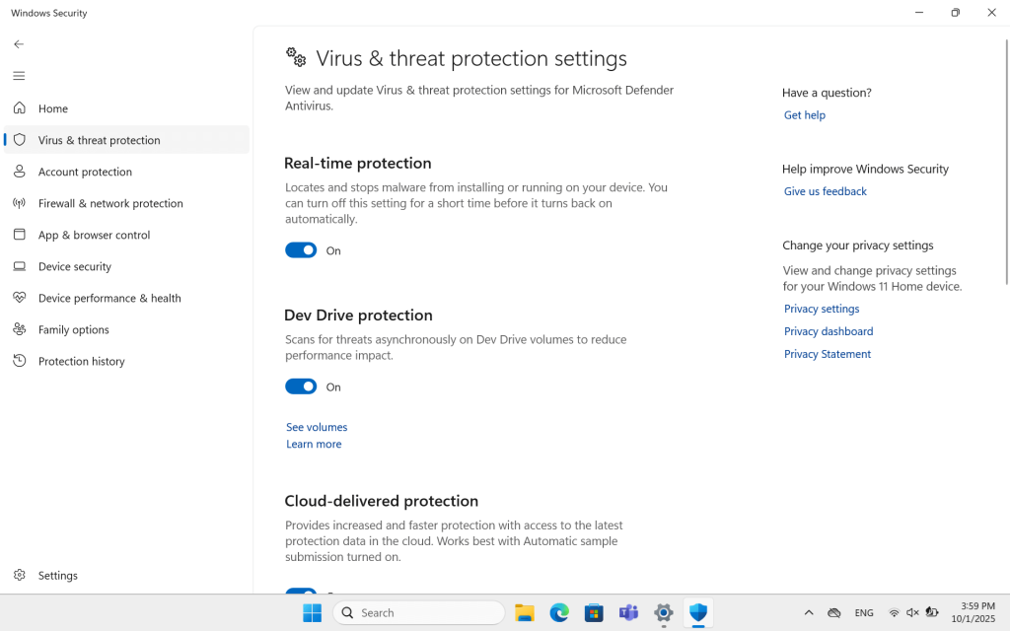1010x631 pixels.
Task: Click the Device security laptop icon
Action: pos(19,266)
